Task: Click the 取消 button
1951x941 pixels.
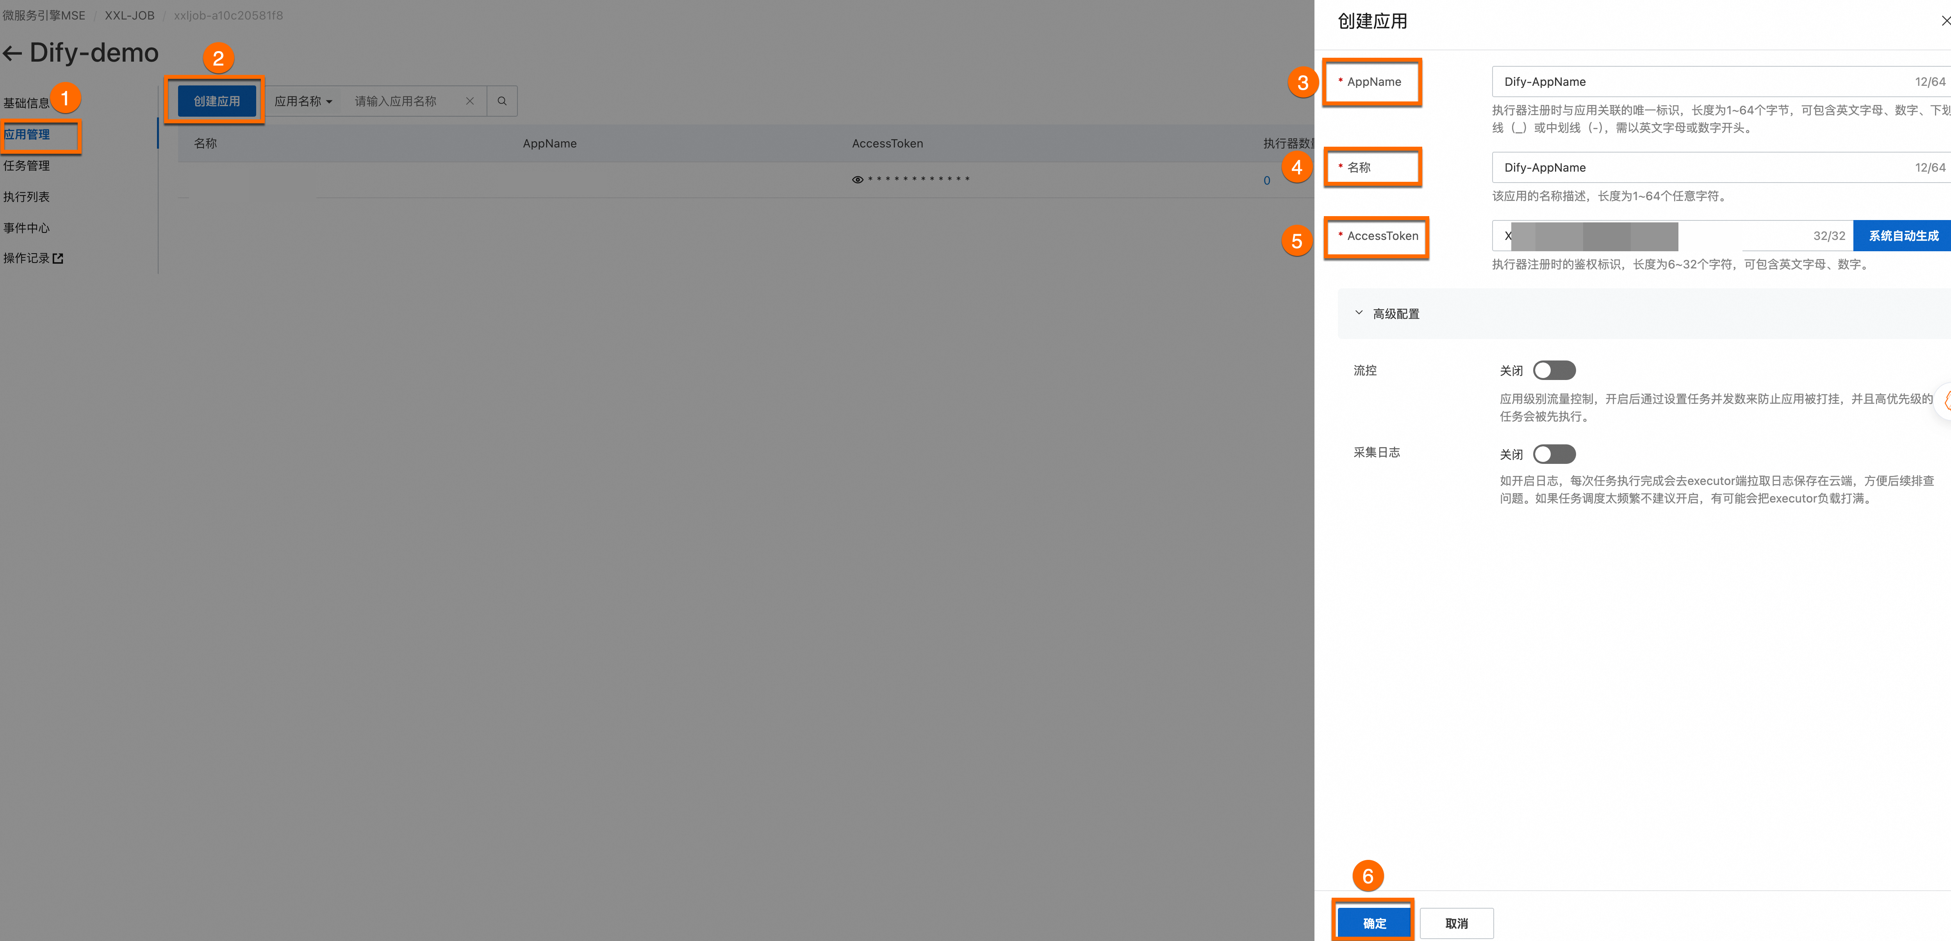Action: tap(1456, 923)
